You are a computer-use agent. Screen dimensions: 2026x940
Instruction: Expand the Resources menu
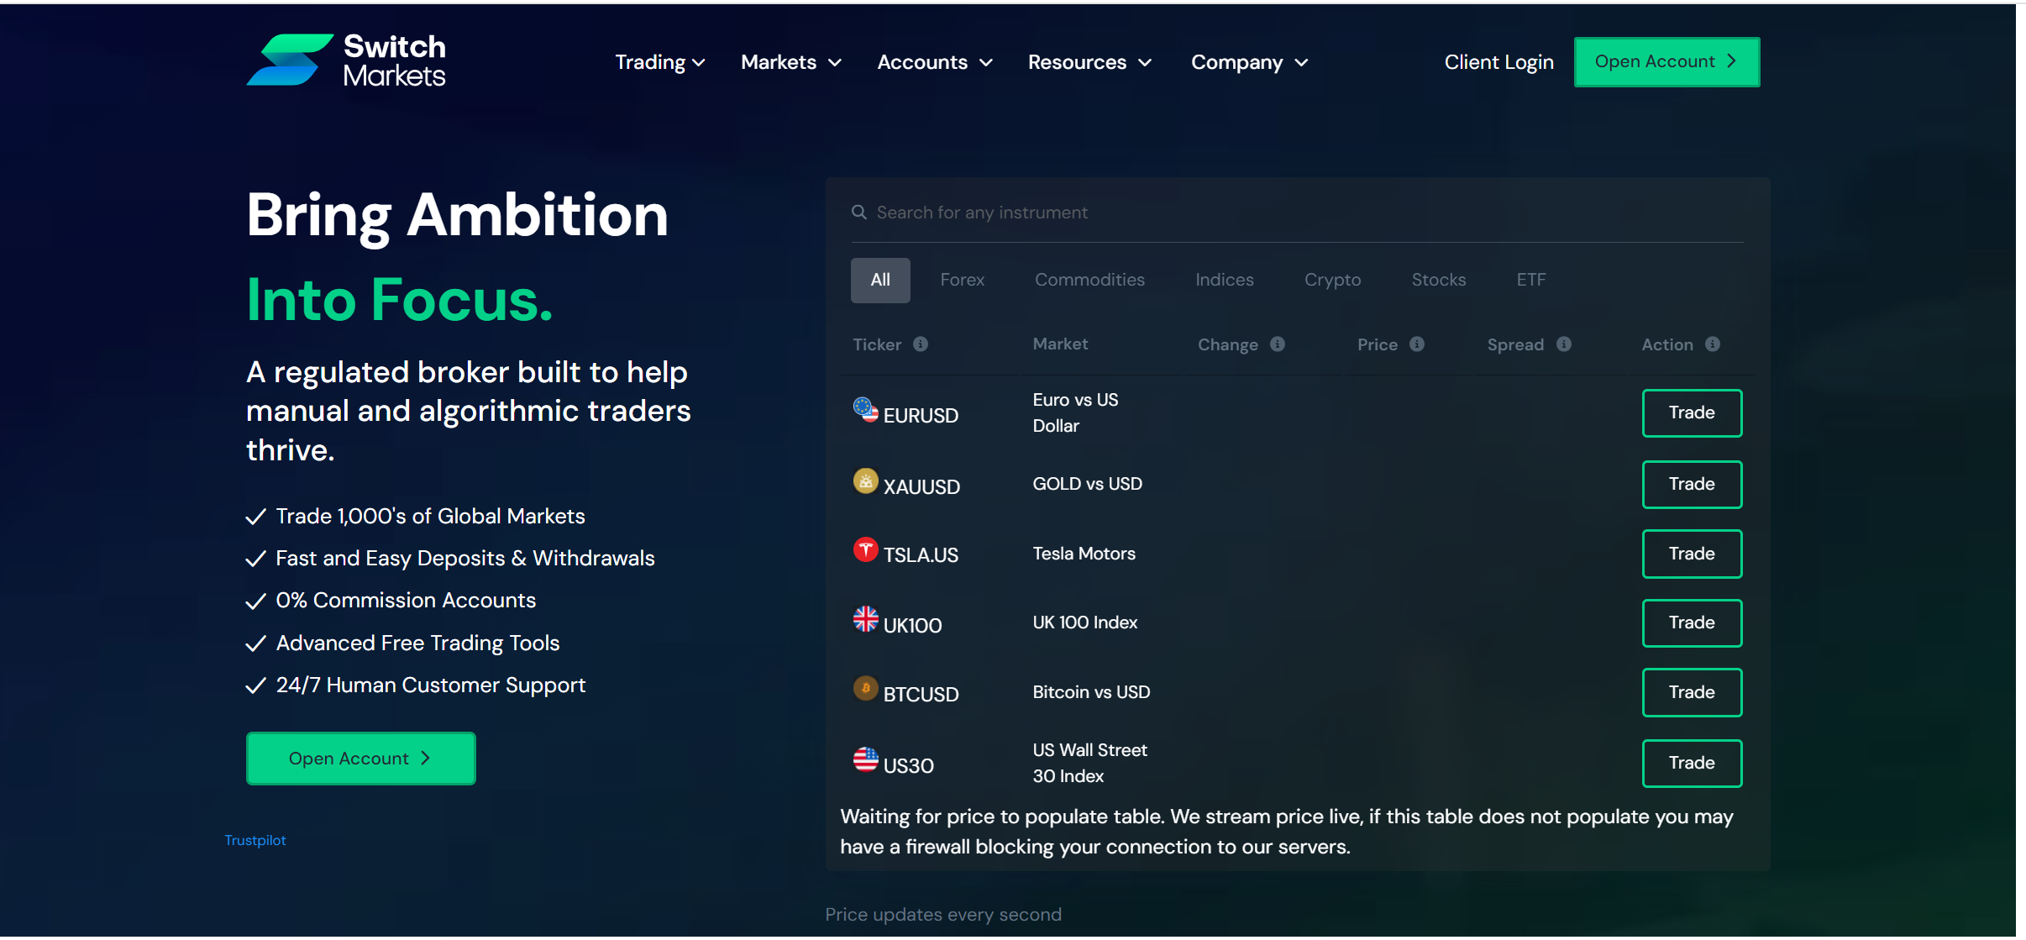(x=1090, y=62)
